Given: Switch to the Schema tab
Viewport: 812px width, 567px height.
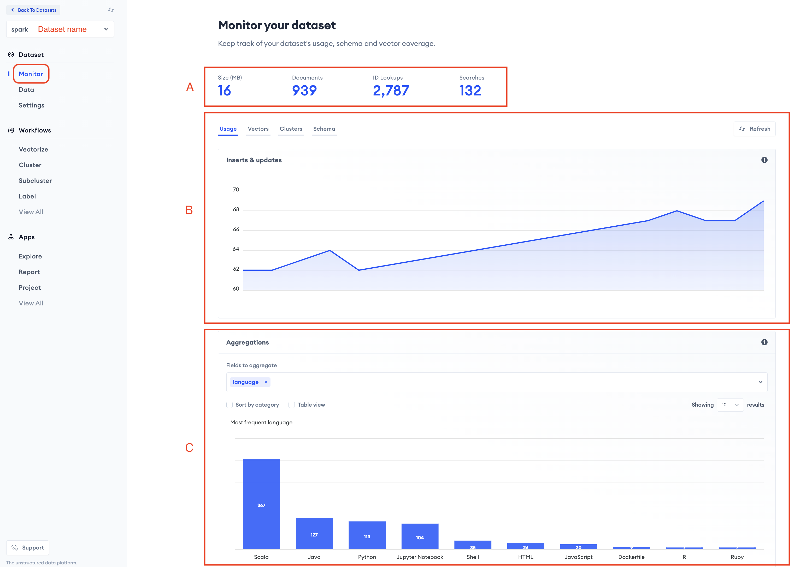Looking at the screenshot, I should click(x=324, y=129).
